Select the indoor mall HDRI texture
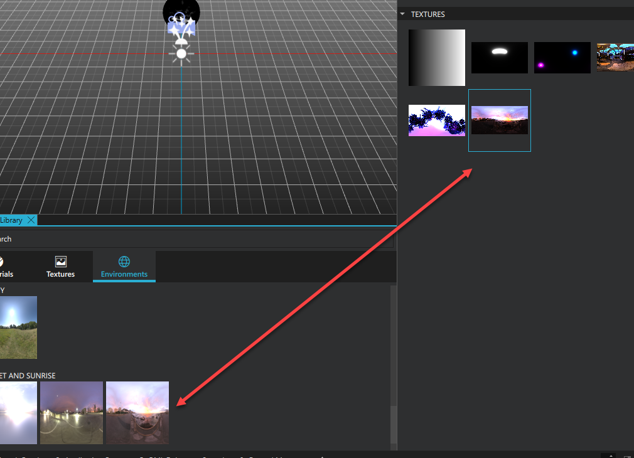 pyautogui.click(x=615, y=57)
